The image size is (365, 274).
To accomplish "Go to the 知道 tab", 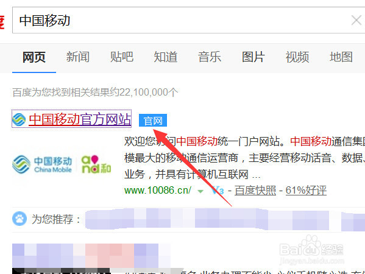I will click(x=166, y=57).
